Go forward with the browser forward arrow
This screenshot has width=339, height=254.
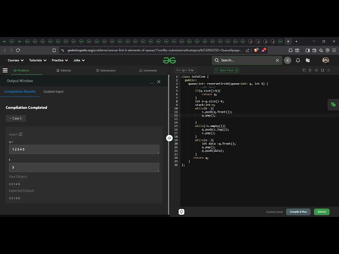(x=12, y=50)
